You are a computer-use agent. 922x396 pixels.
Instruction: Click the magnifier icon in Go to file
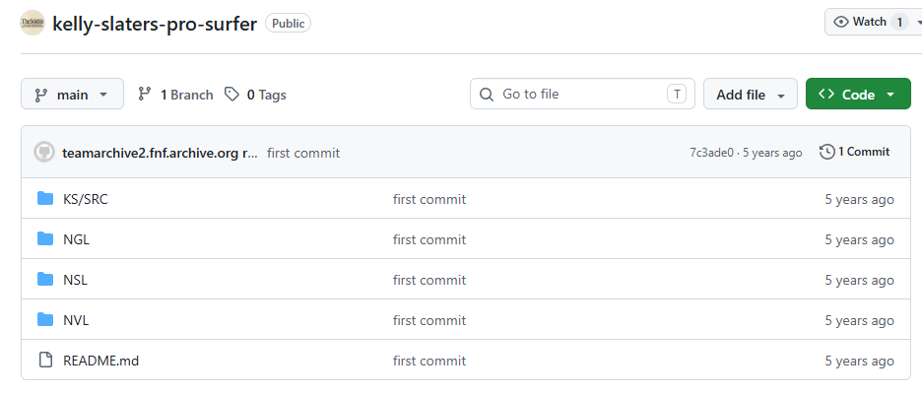(x=487, y=95)
